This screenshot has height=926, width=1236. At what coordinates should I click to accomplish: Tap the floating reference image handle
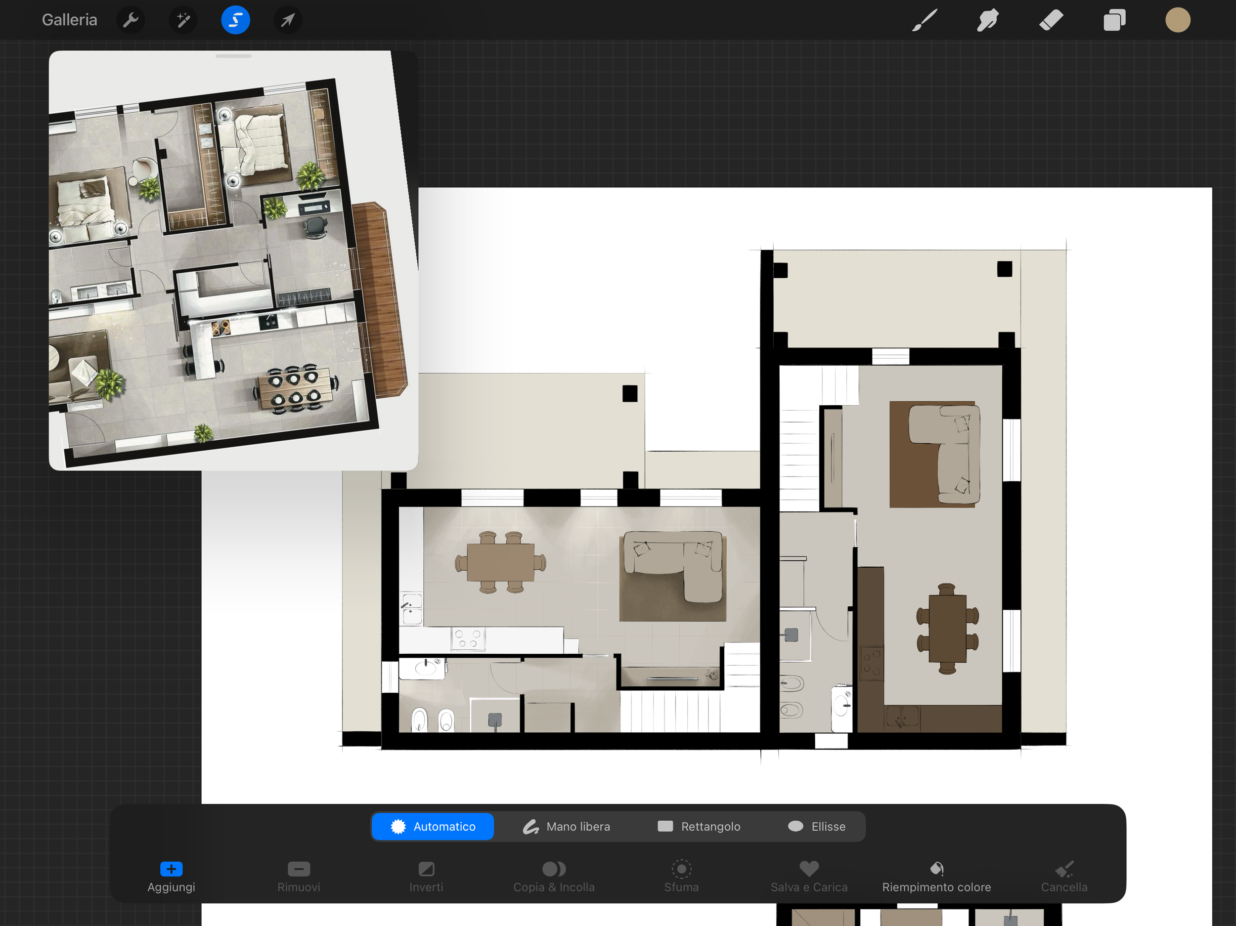point(233,56)
